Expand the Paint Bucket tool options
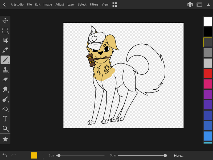213x160 pixels. click(9, 112)
